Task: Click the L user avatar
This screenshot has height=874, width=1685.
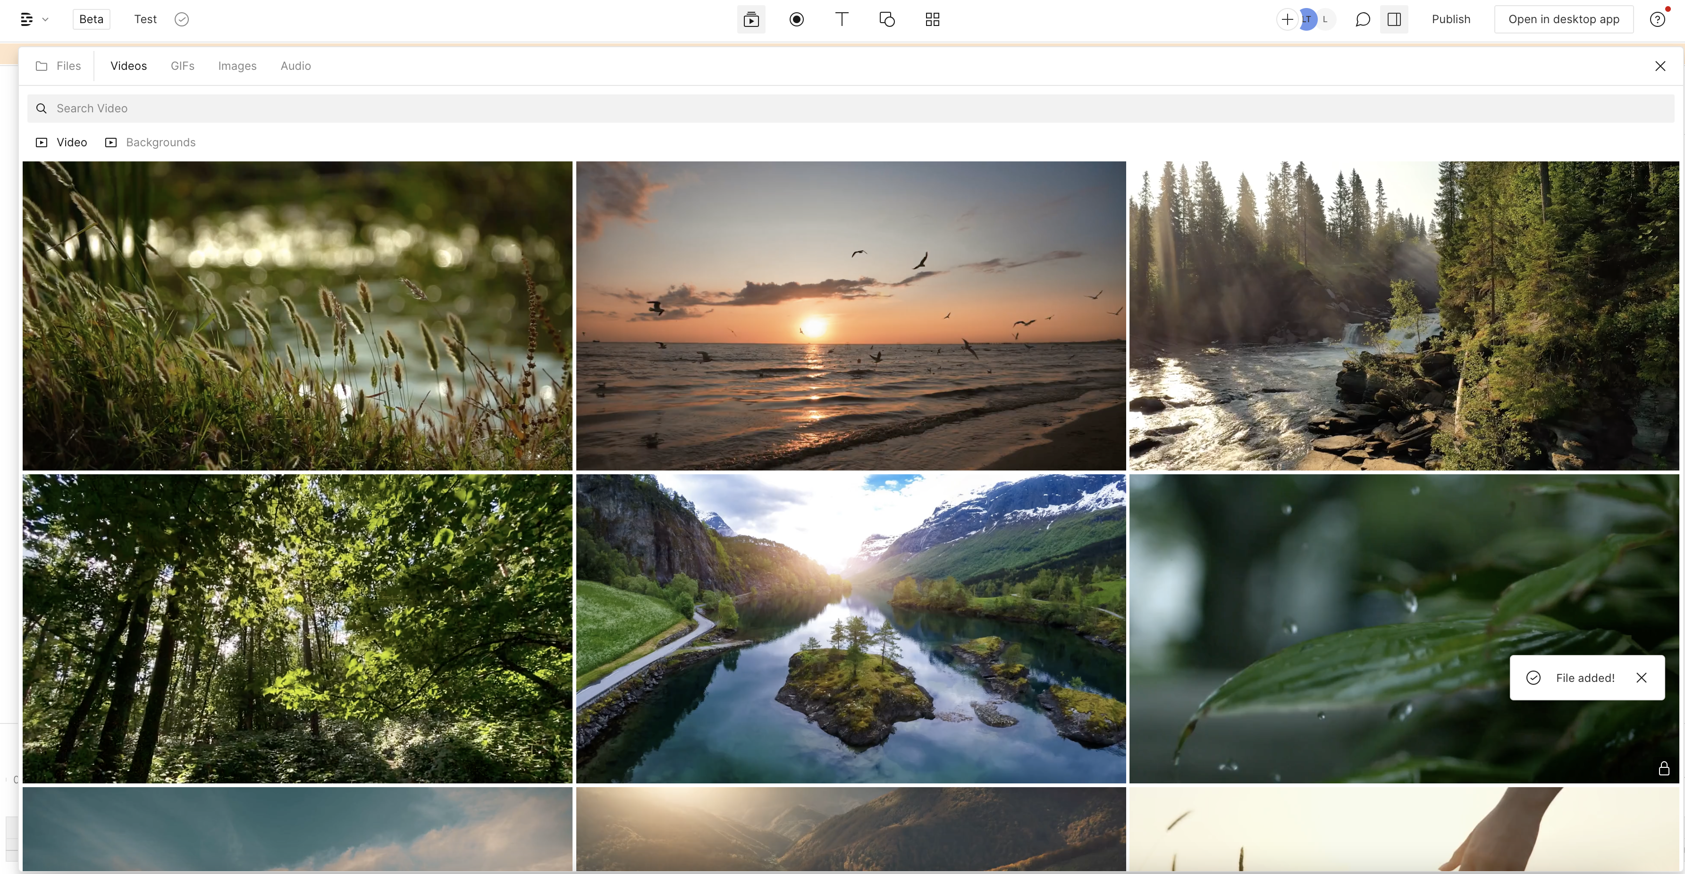Action: point(1326,20)
